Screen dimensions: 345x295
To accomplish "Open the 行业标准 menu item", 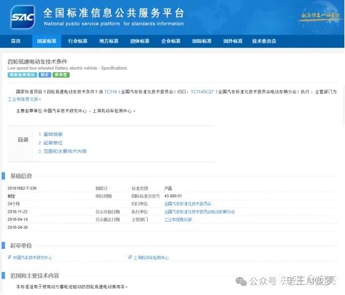I will click(x=78, y=41).
